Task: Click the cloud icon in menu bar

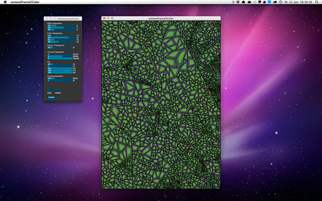Action: [249, 2]
